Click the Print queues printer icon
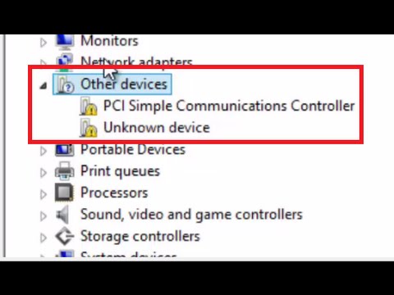Image resolution: width=394 pixels, height=295 pixels. tap(65, 171)
